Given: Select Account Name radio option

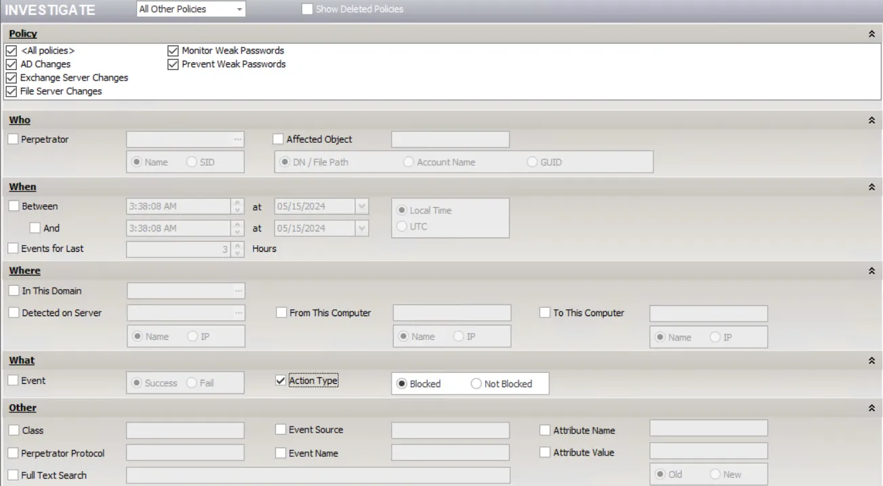Looking at the screenshot, I should (x=409, y=162).
